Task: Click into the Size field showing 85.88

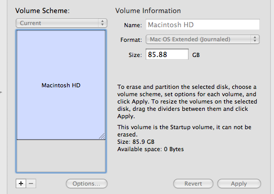Action: click(167, 54)
